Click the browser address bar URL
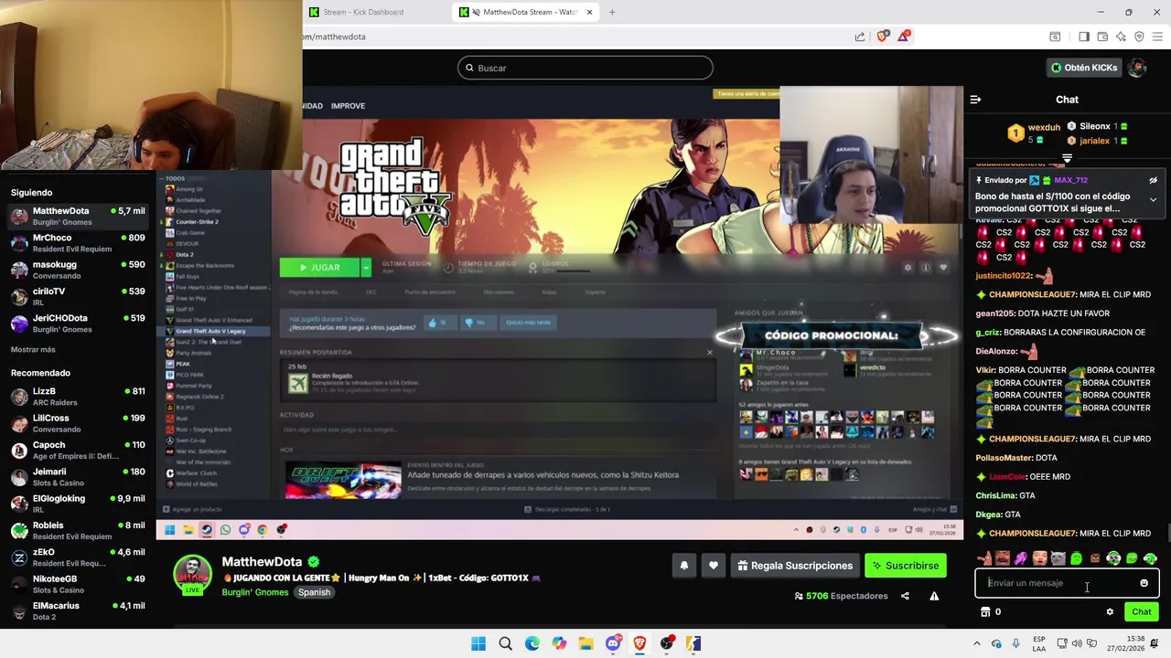This screenshot has height=658, width=1171. click(335, 37)
